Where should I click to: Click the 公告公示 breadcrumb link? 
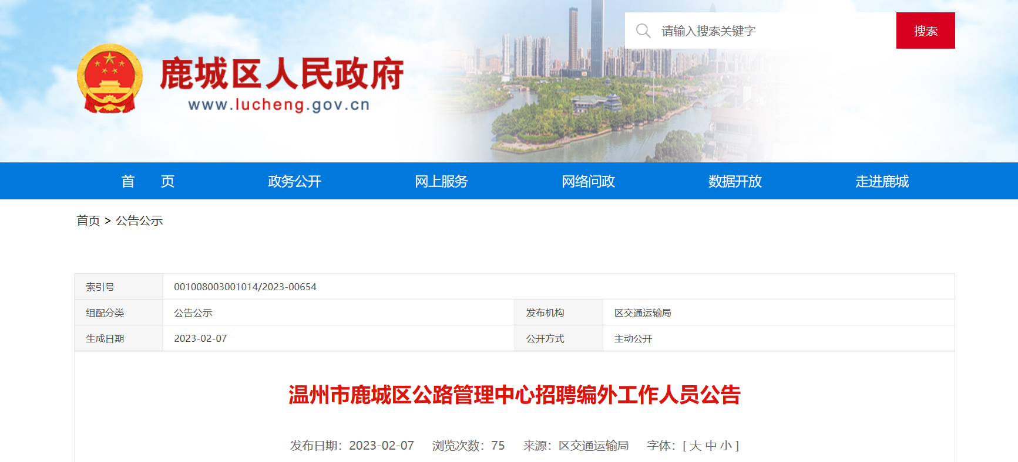(x=139, y=220)
